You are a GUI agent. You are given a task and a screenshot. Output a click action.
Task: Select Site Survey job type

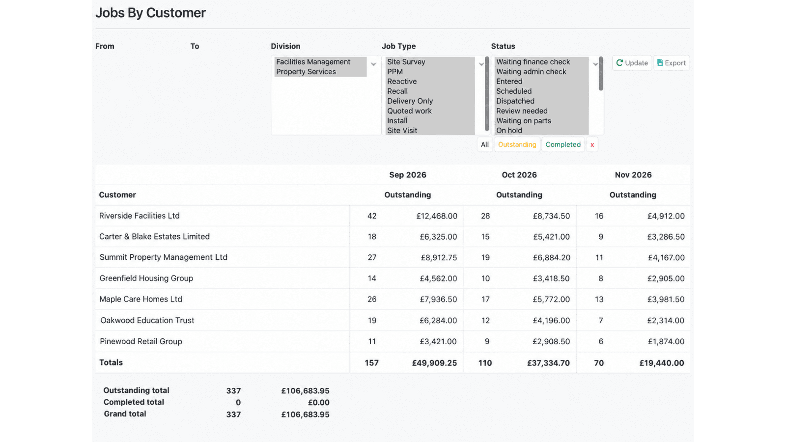click(x=430, y=62)
